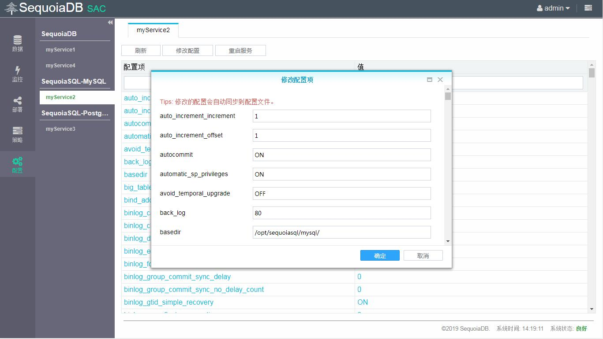This screenshot has height=339, width=603.
Task: Open the 监控 (Monitor) lightning icon
Action: click(17, 74)
